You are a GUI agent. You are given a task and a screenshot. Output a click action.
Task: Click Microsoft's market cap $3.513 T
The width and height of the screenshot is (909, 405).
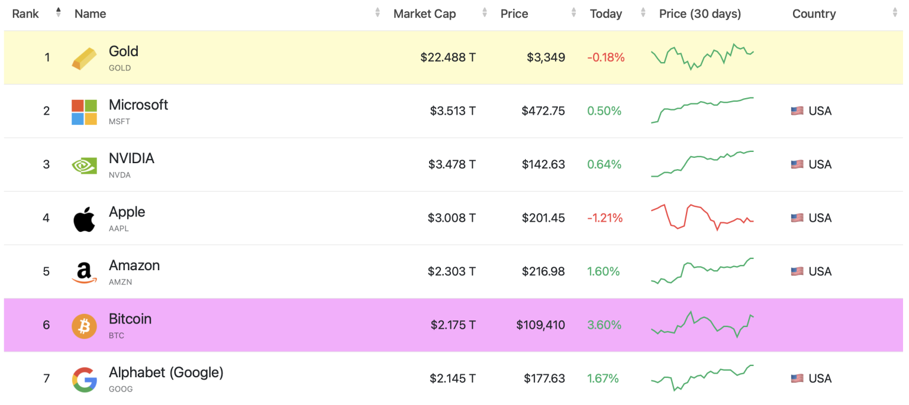pyautogui.click(x=453, y=111)
